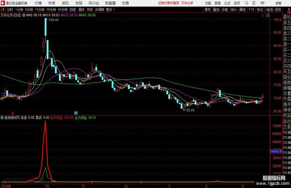Click the 财 marker on the date axis
Viewport: 291px width, 188px height.
point(76,113)
